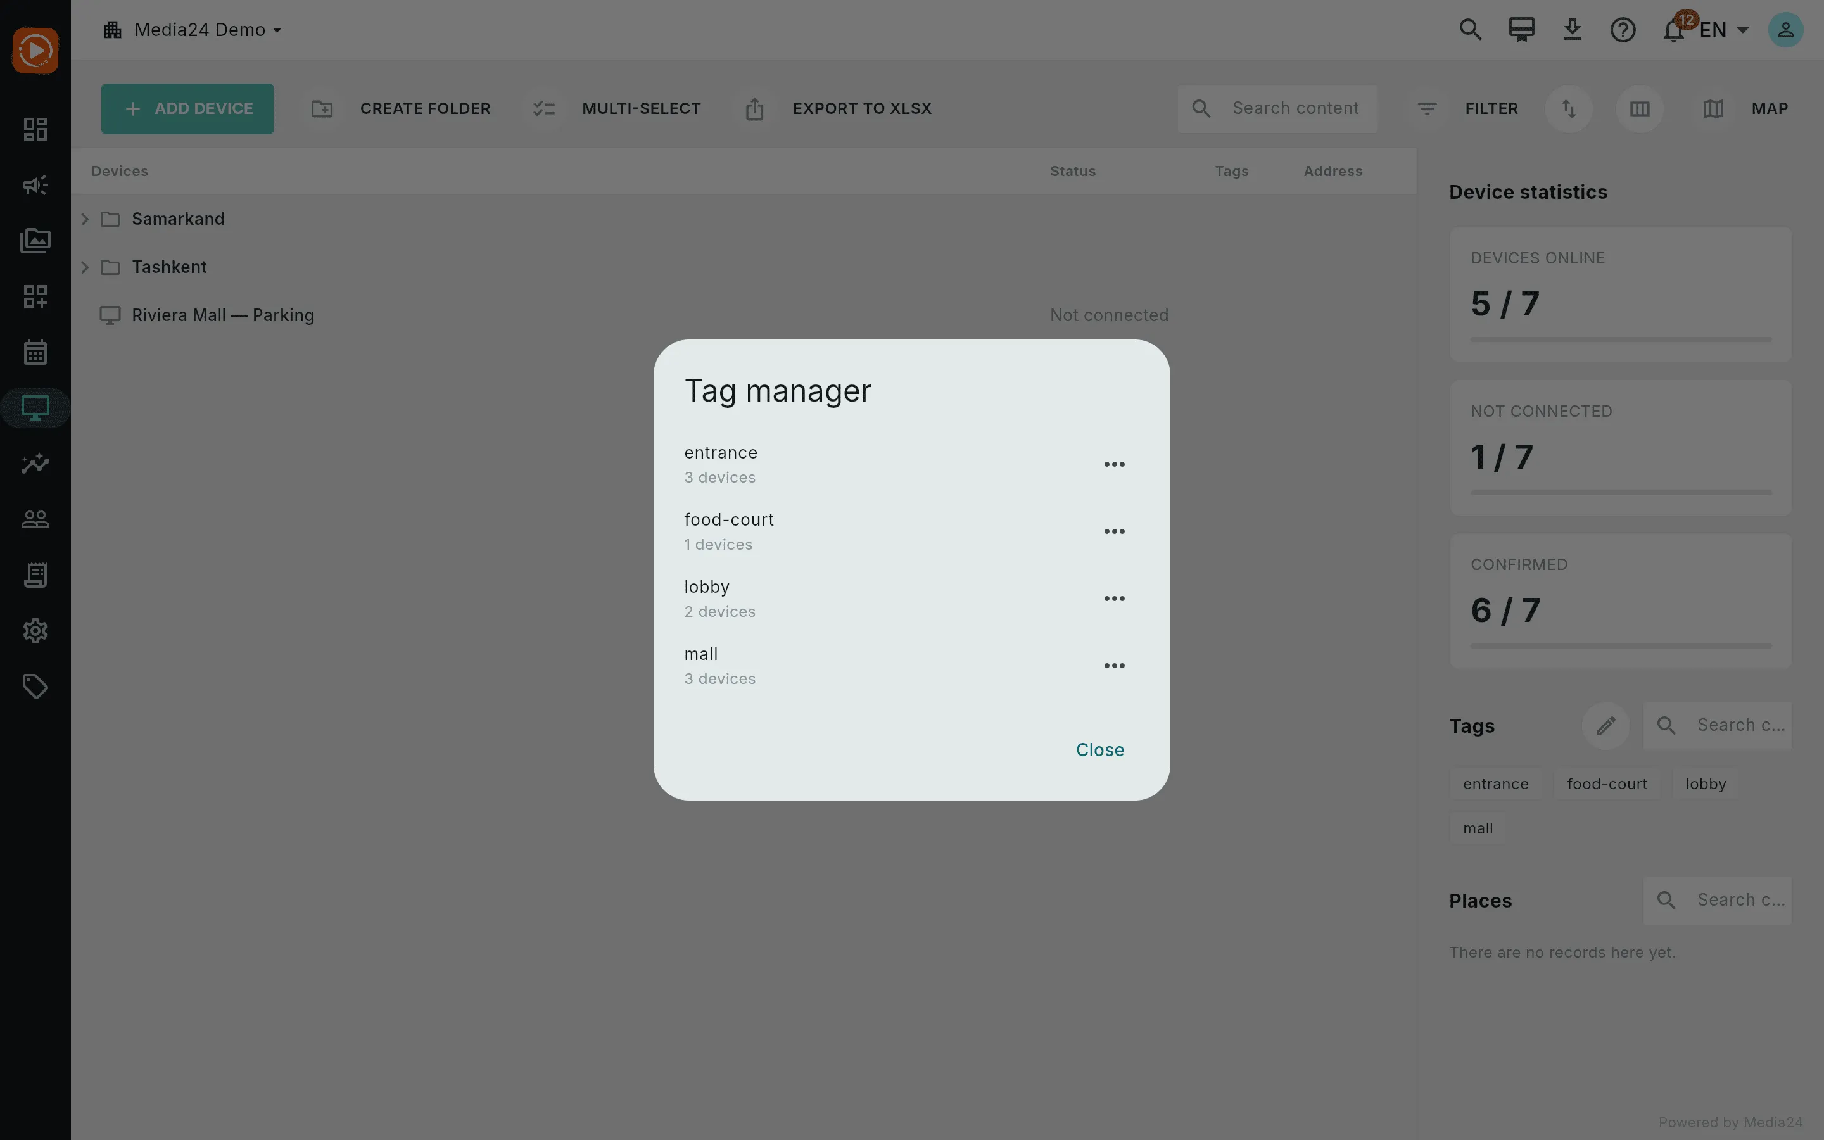
Task: Click food-court tag name in Tag manager
Action: (x=729, y=519)
